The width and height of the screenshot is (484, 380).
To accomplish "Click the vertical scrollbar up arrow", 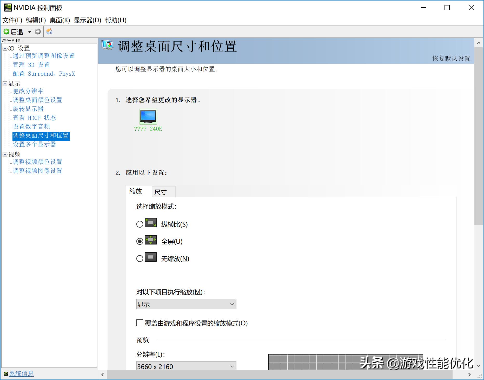I will [x=479, y=42].
